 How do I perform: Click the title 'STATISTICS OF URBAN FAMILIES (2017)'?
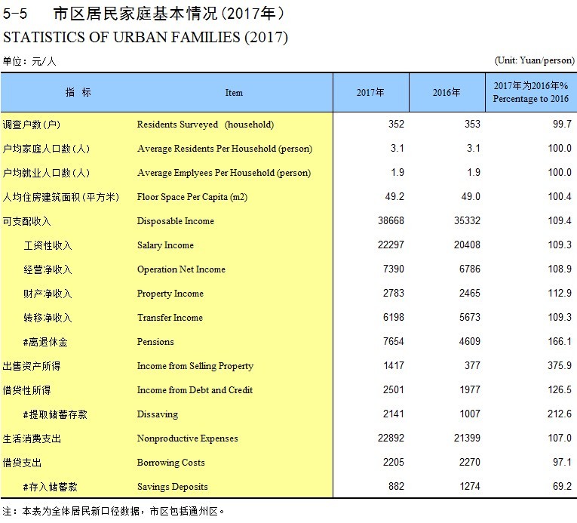point(146,37)
